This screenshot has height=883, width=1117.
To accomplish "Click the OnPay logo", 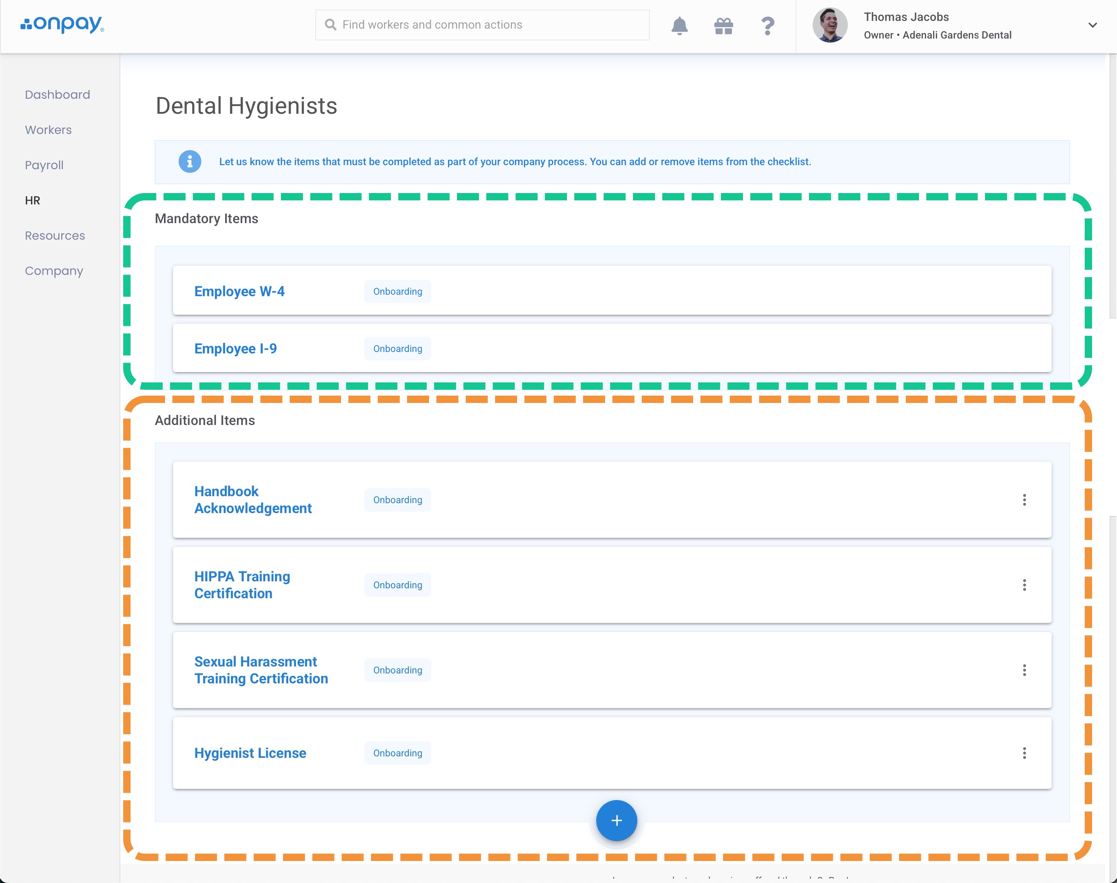I will click(62, 24).
